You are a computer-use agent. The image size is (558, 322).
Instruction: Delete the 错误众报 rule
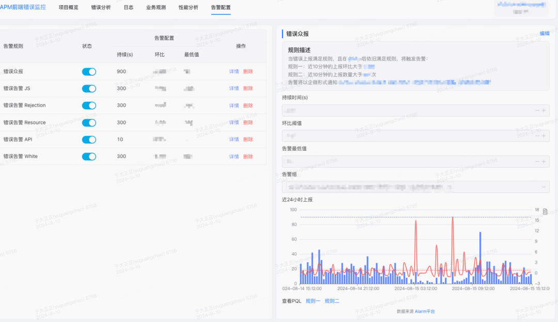(248, 71)
